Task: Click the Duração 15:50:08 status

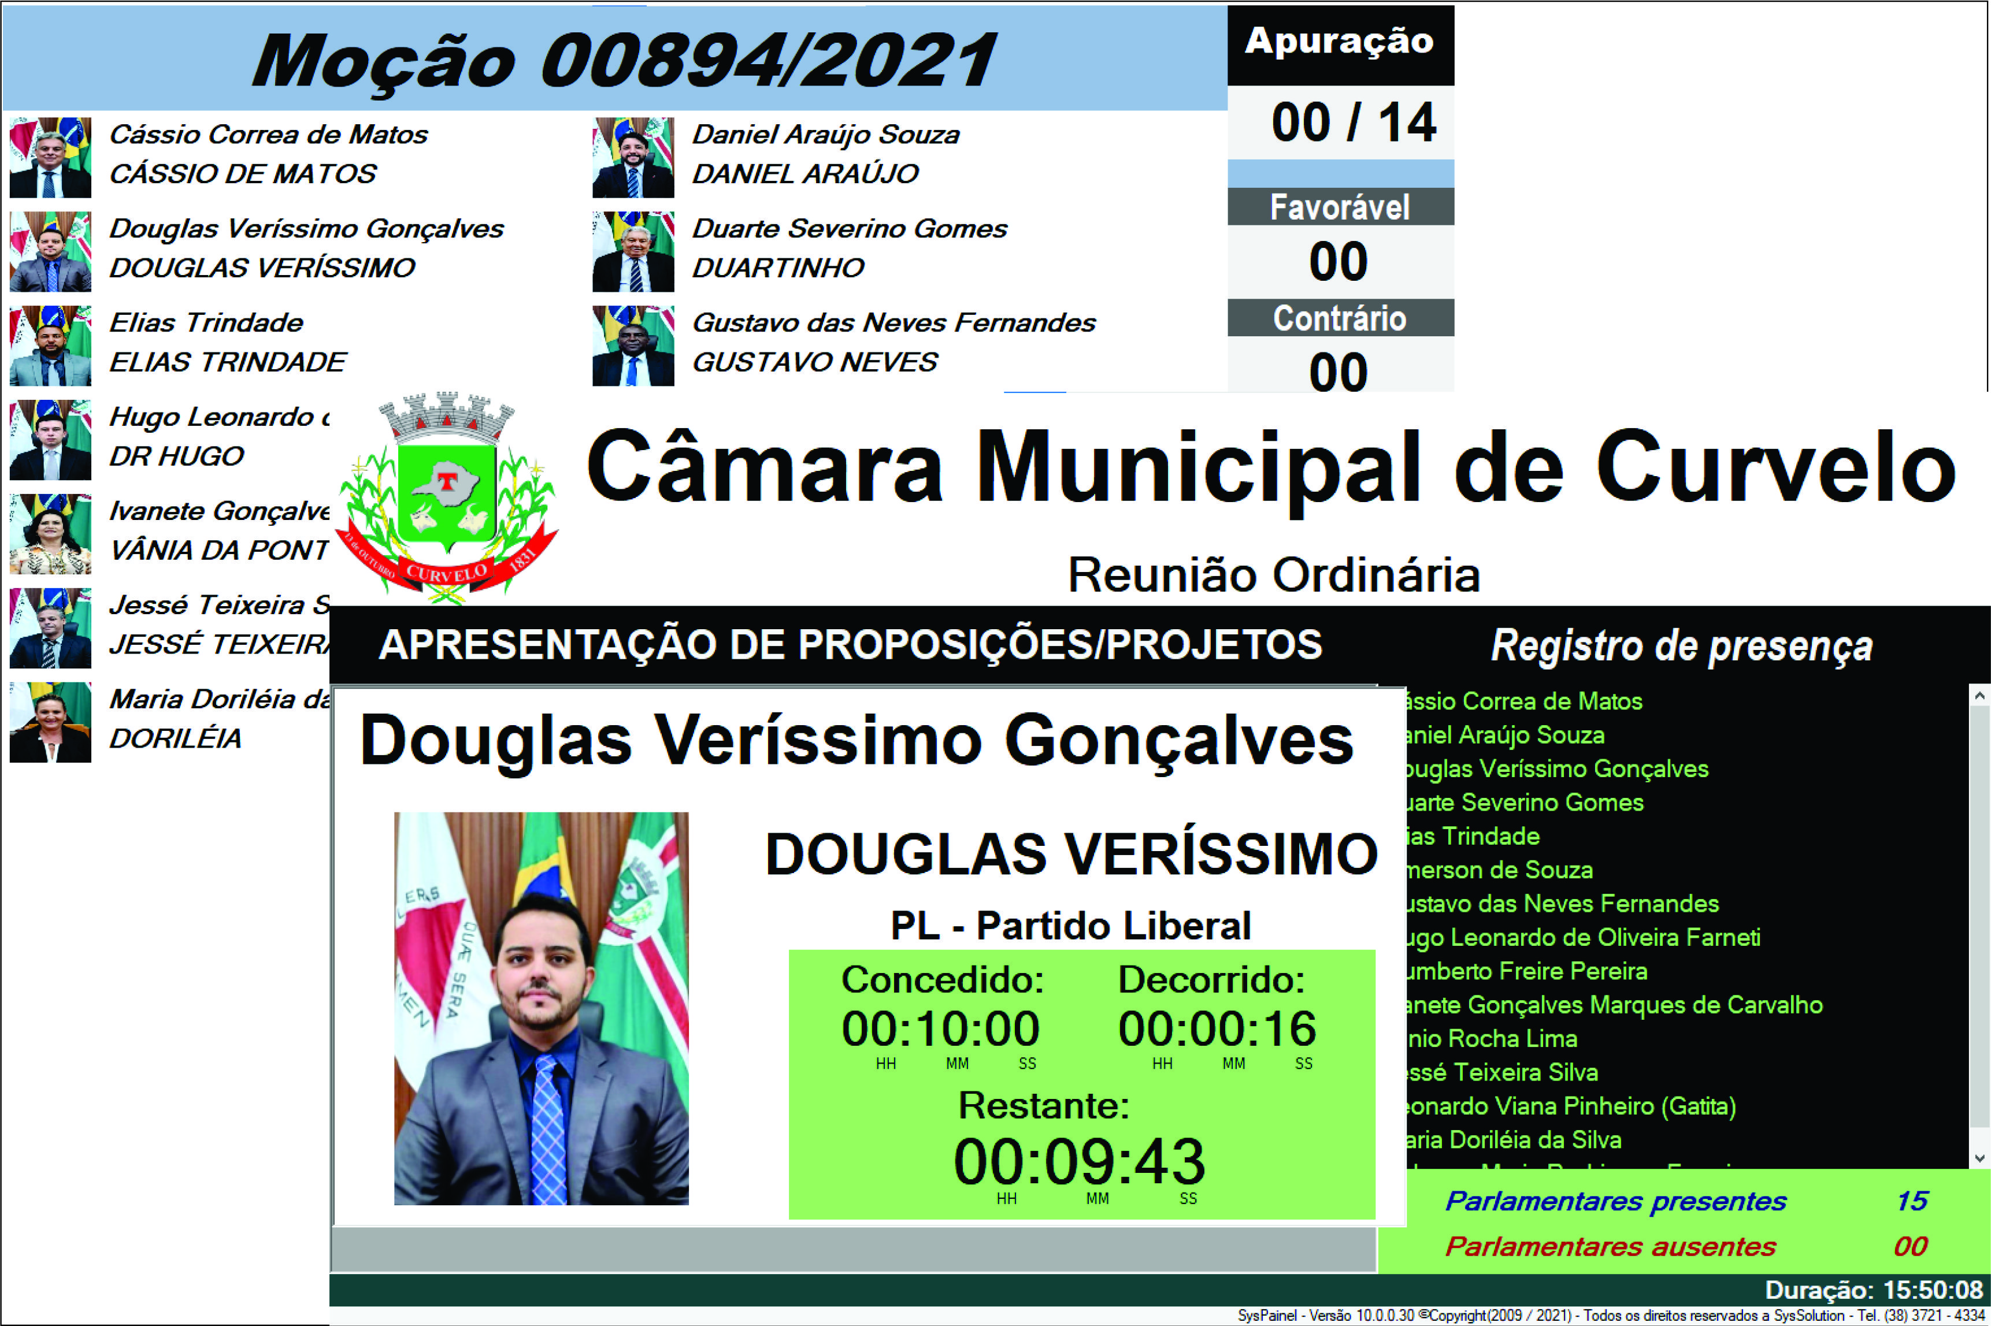Action: click(x=1874, y=1291)
